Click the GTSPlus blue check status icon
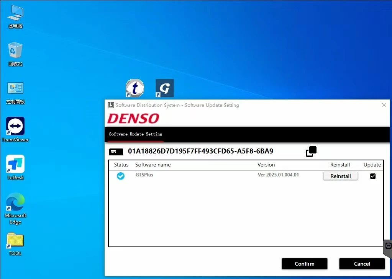Image resolution: width=392 pixels, height=279 pixels. (x=120, y=176)
